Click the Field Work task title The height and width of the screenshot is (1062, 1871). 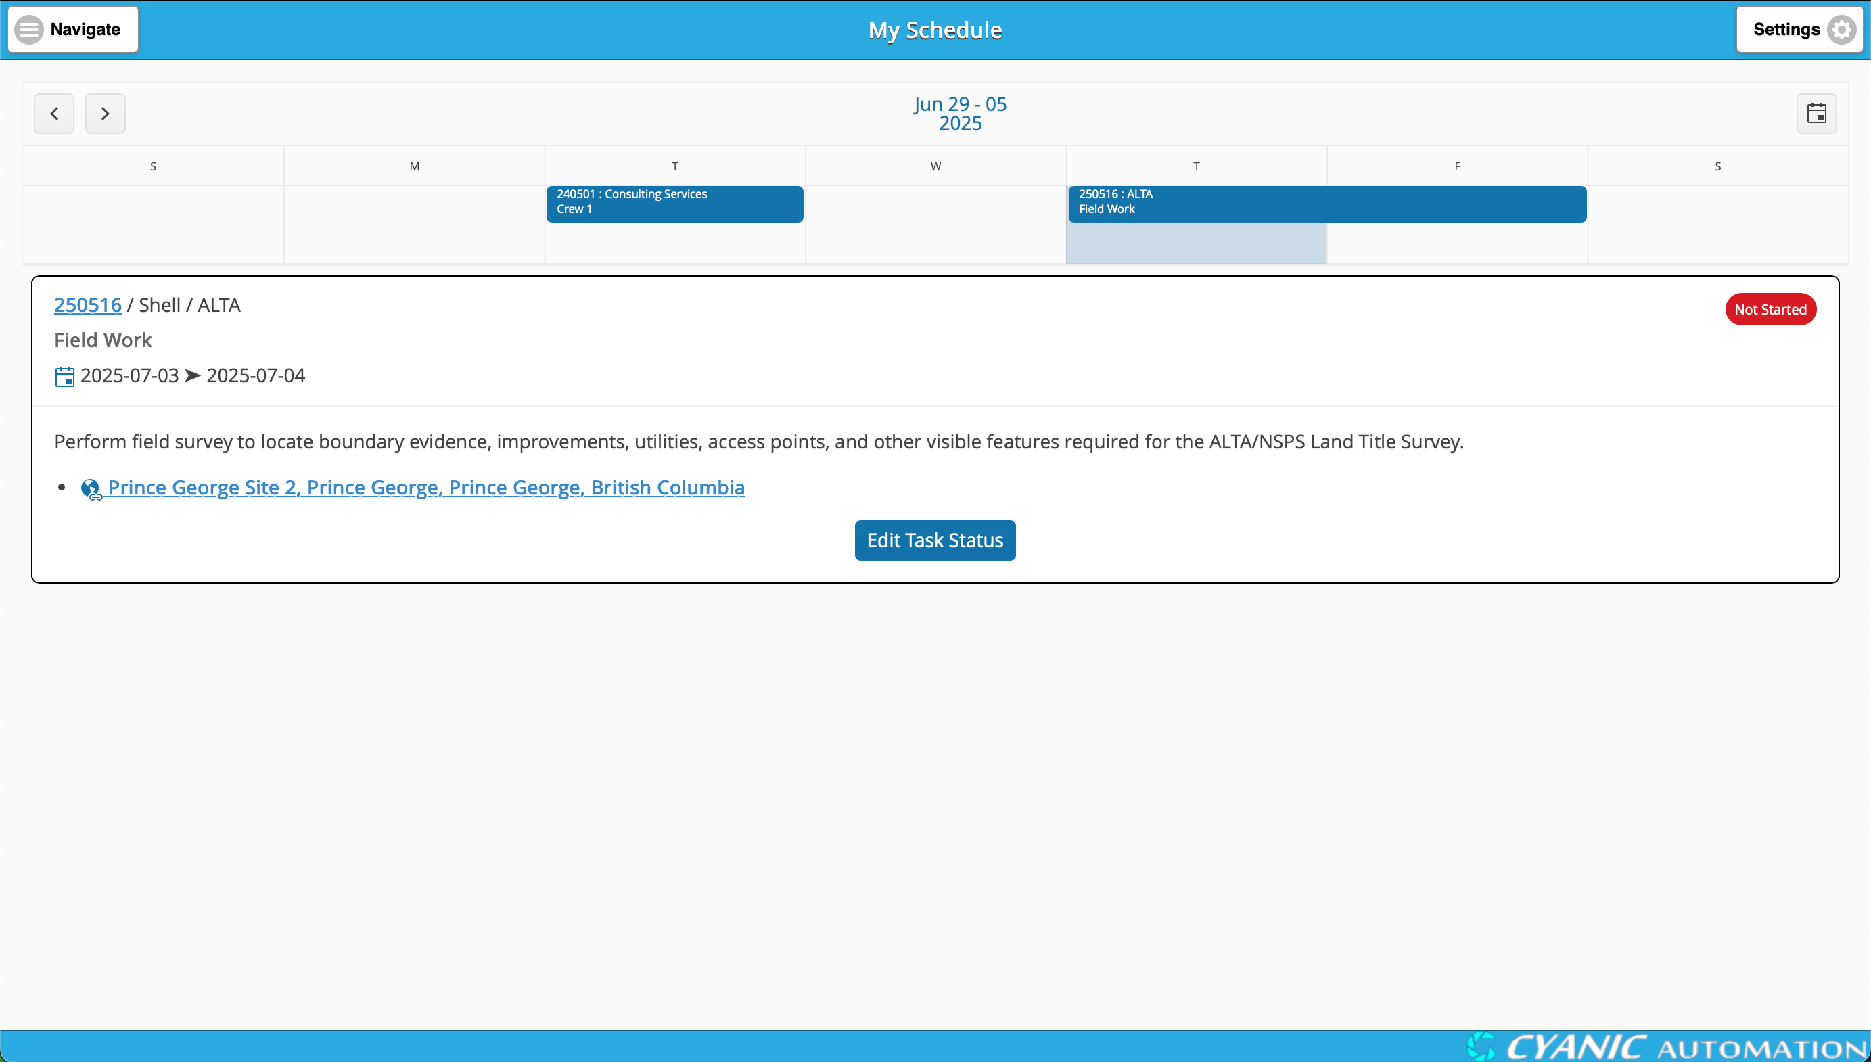pos(103,340)
